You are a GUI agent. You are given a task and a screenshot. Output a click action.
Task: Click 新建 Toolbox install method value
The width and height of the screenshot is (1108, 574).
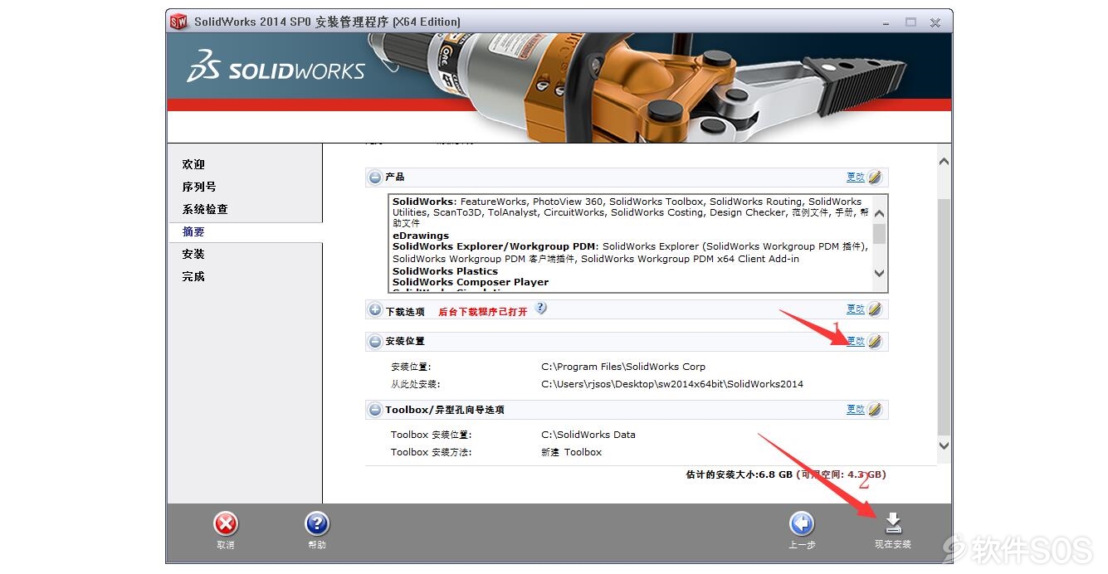(572, 452)
